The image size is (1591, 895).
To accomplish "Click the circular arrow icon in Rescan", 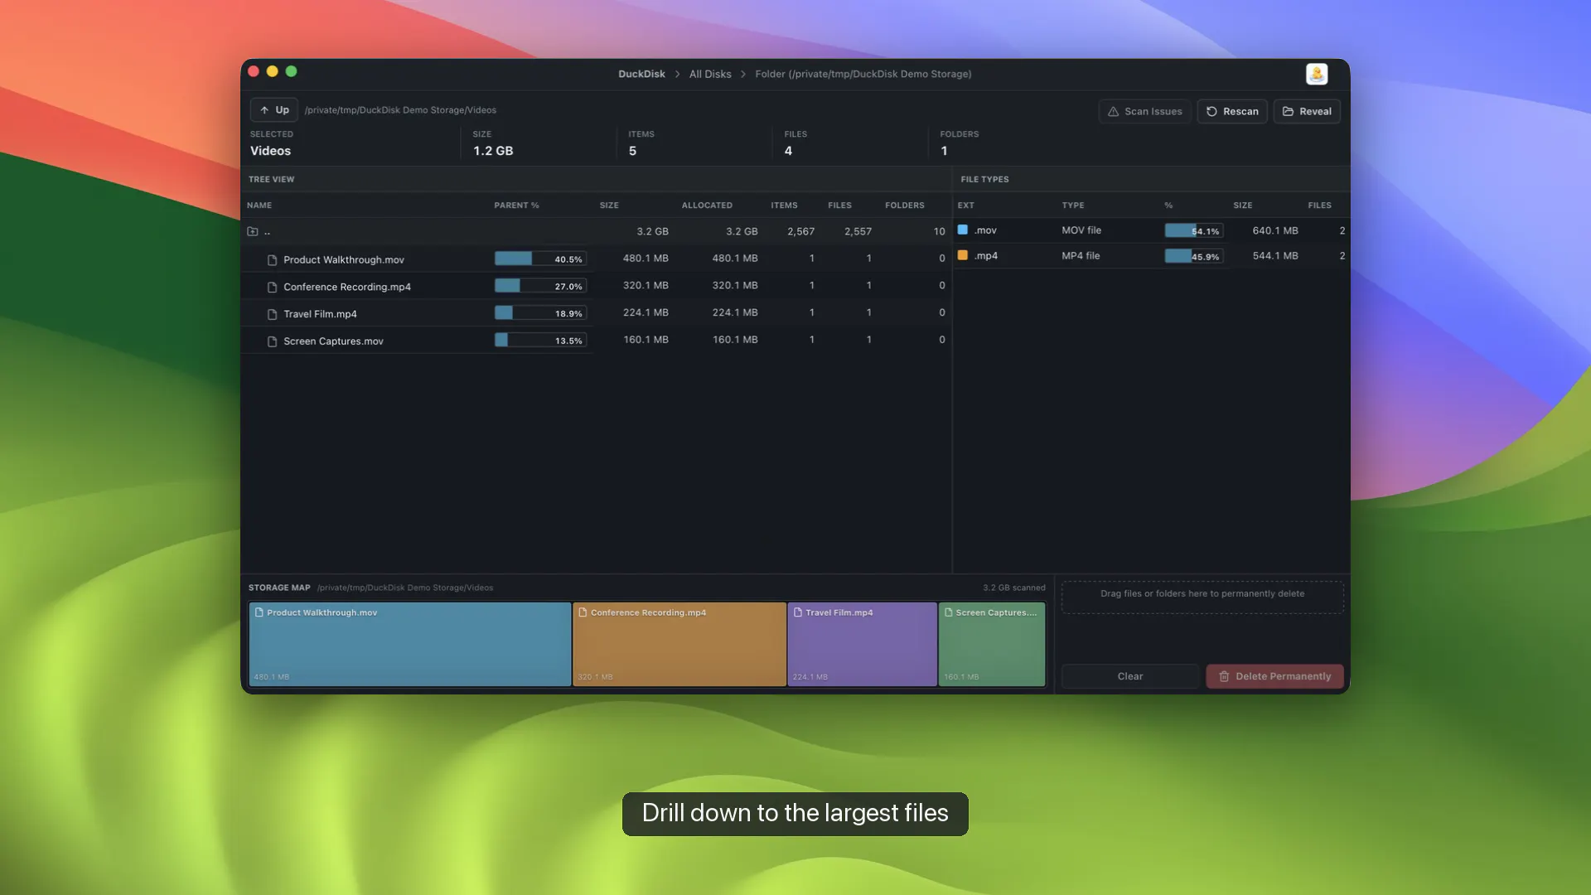I will coord(1211,112).
